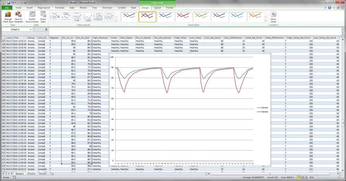Select Page Break Preview in the status bar
Screen dimensions: 346x181
click(306, 177)
